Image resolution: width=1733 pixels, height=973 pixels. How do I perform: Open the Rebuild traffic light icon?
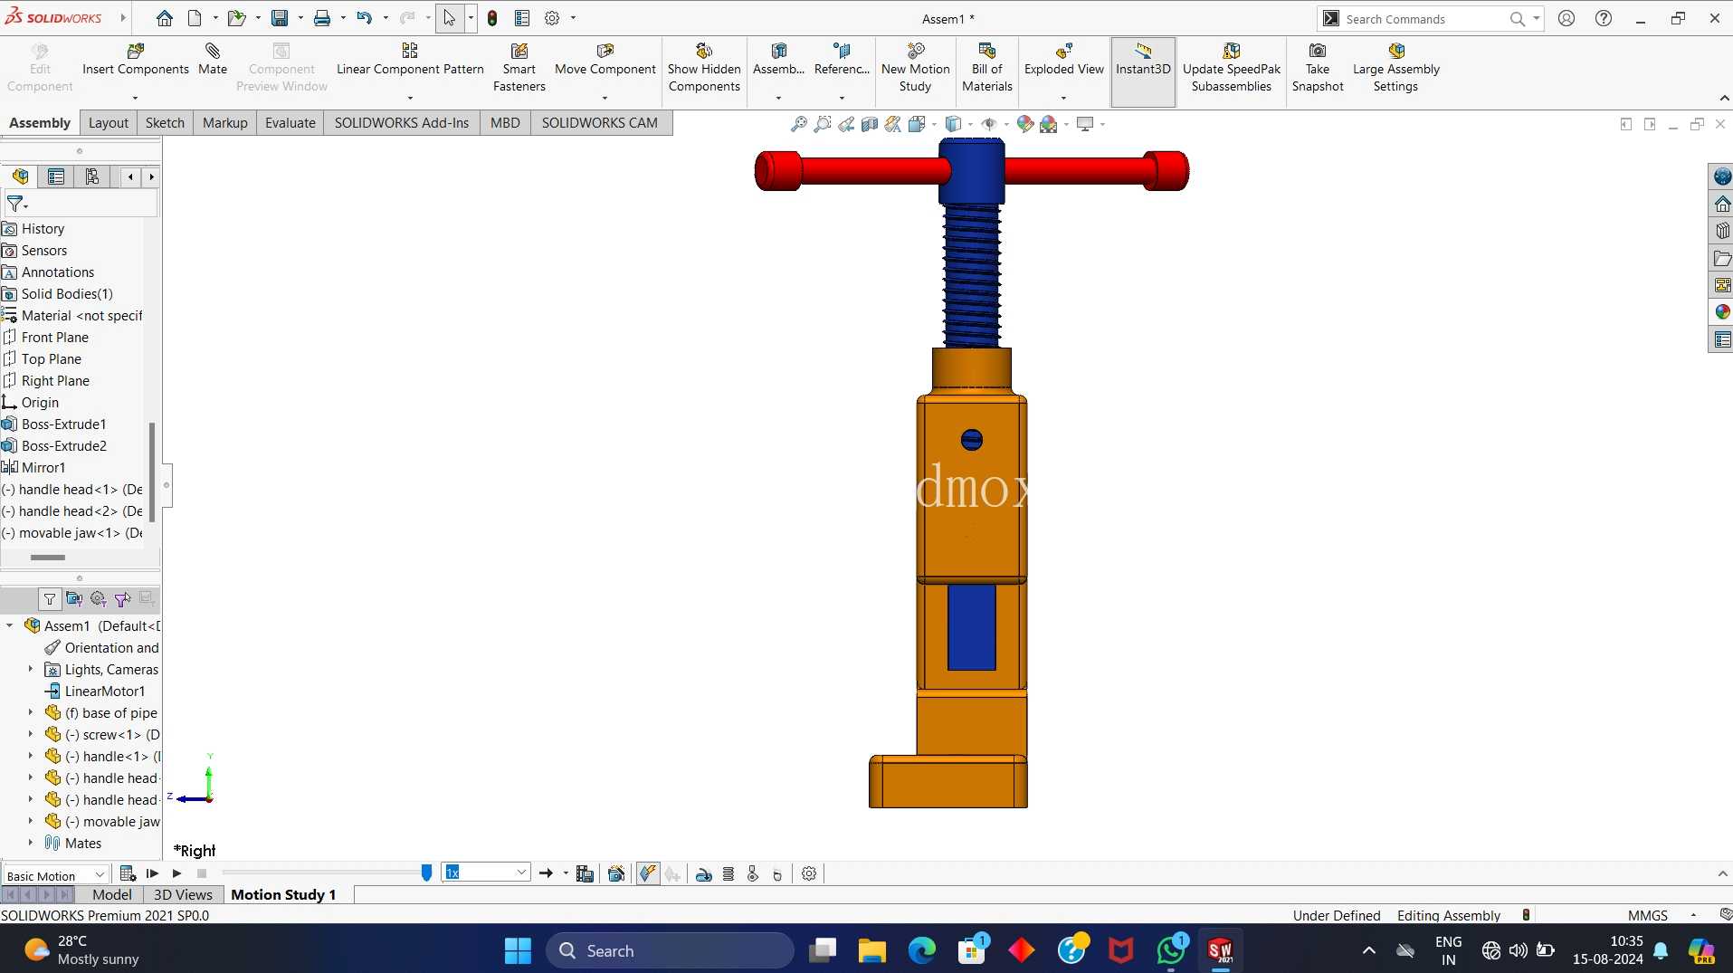[x=492, y=18]
